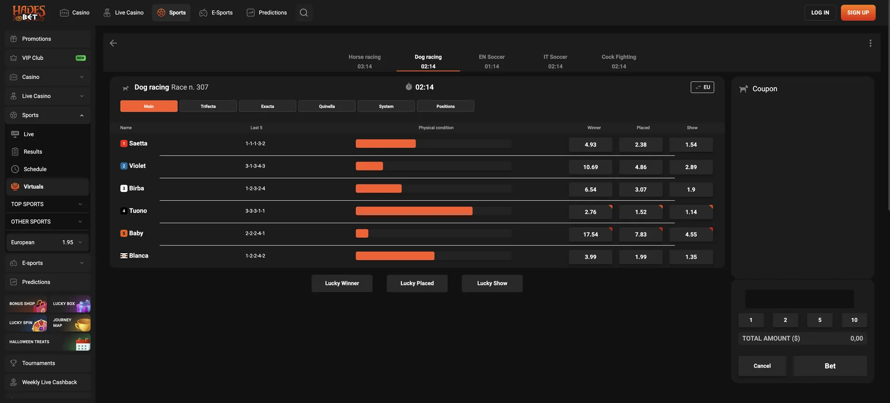Click the Lucky Winner button
Viewport: 890px width, 403px height.
342,283
